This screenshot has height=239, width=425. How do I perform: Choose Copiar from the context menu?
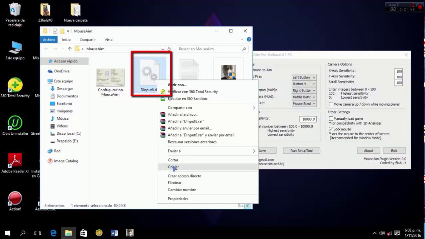coord(208,167)
